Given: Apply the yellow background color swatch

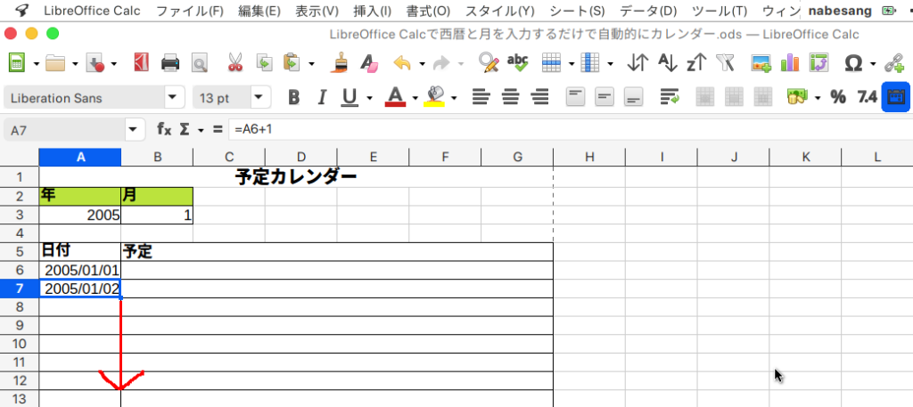Looking at the screenshot, I should [x=434, y=97].
